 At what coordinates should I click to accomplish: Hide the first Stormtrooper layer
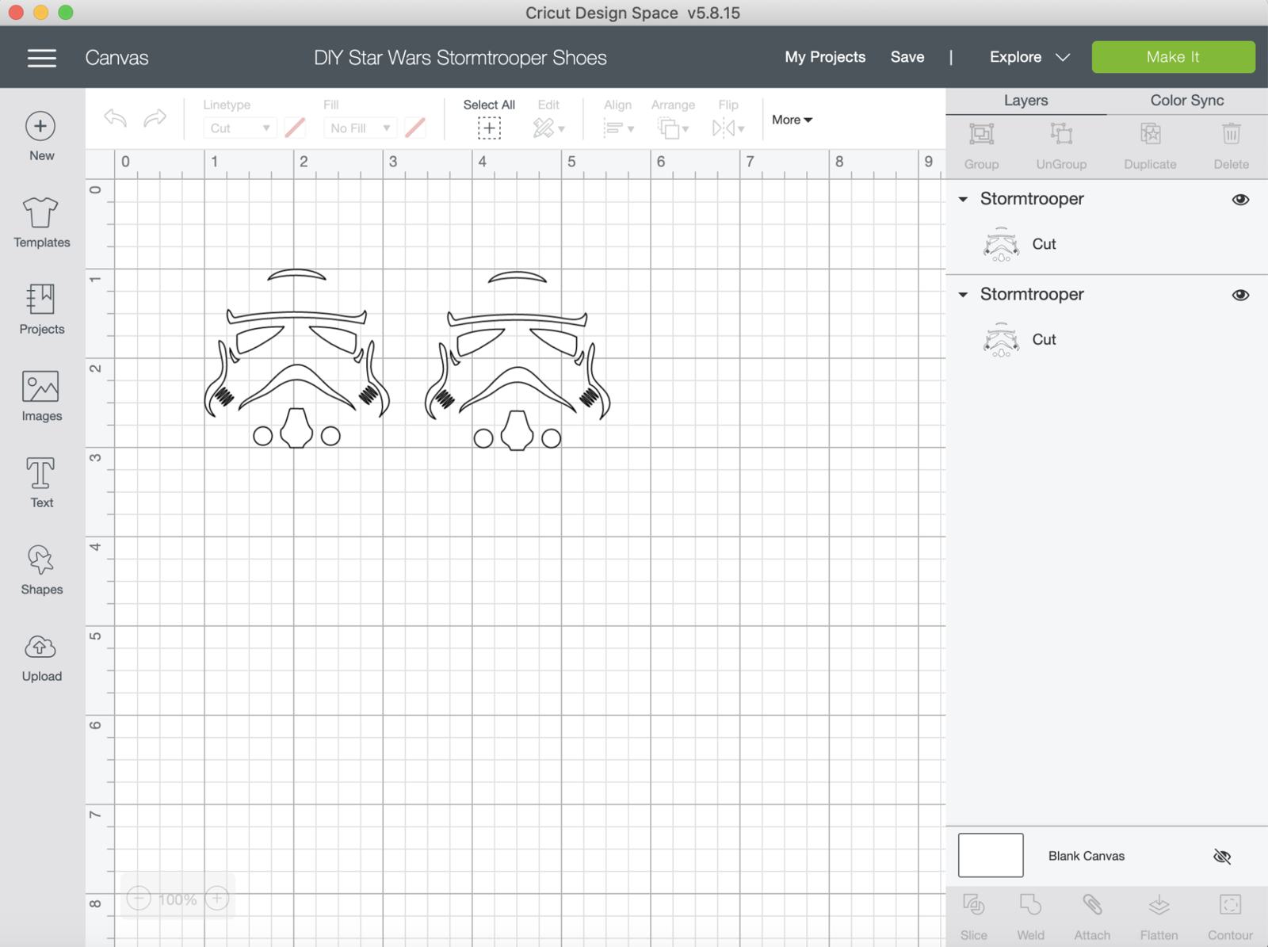coord(1240,200)
